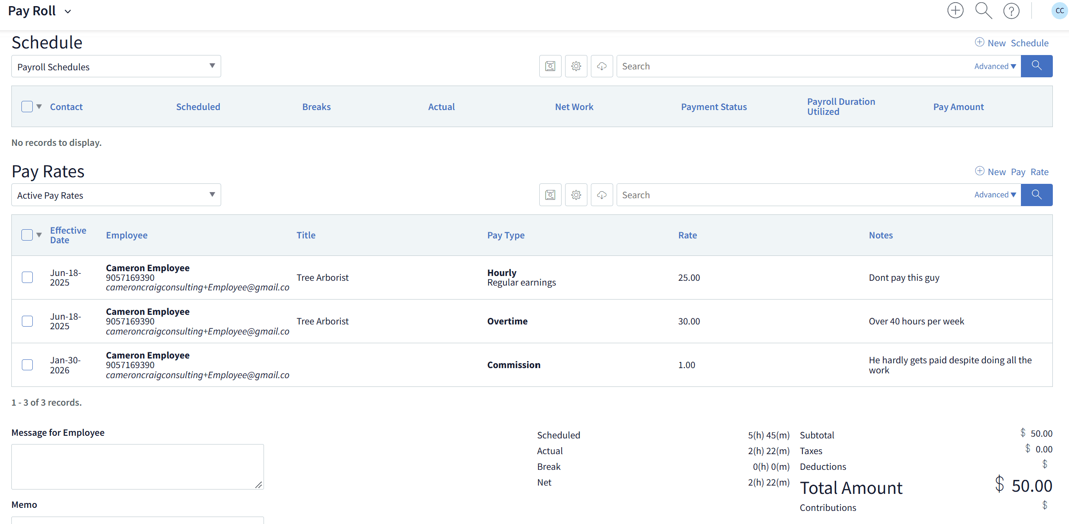
Task: Expand Advanced search options in Schedule
Action: (995, 66)
